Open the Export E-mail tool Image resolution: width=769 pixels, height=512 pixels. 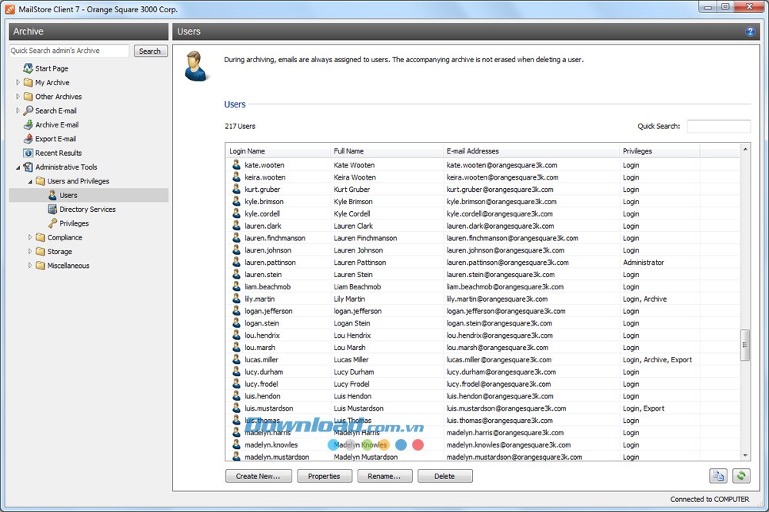(x=55, y=139)
